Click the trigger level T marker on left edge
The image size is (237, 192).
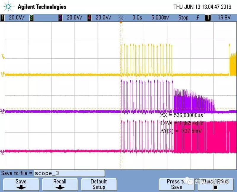(x=3, y=57)
